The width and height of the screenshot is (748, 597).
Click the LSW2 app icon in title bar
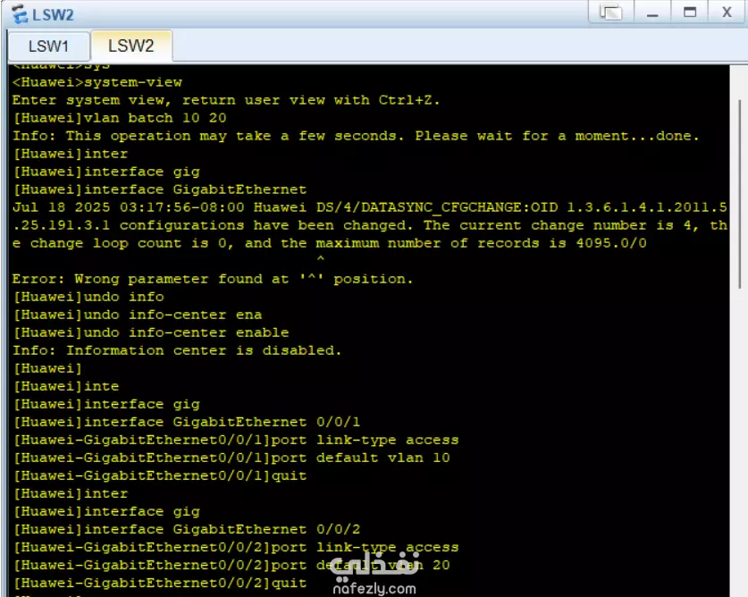(20, 13)
